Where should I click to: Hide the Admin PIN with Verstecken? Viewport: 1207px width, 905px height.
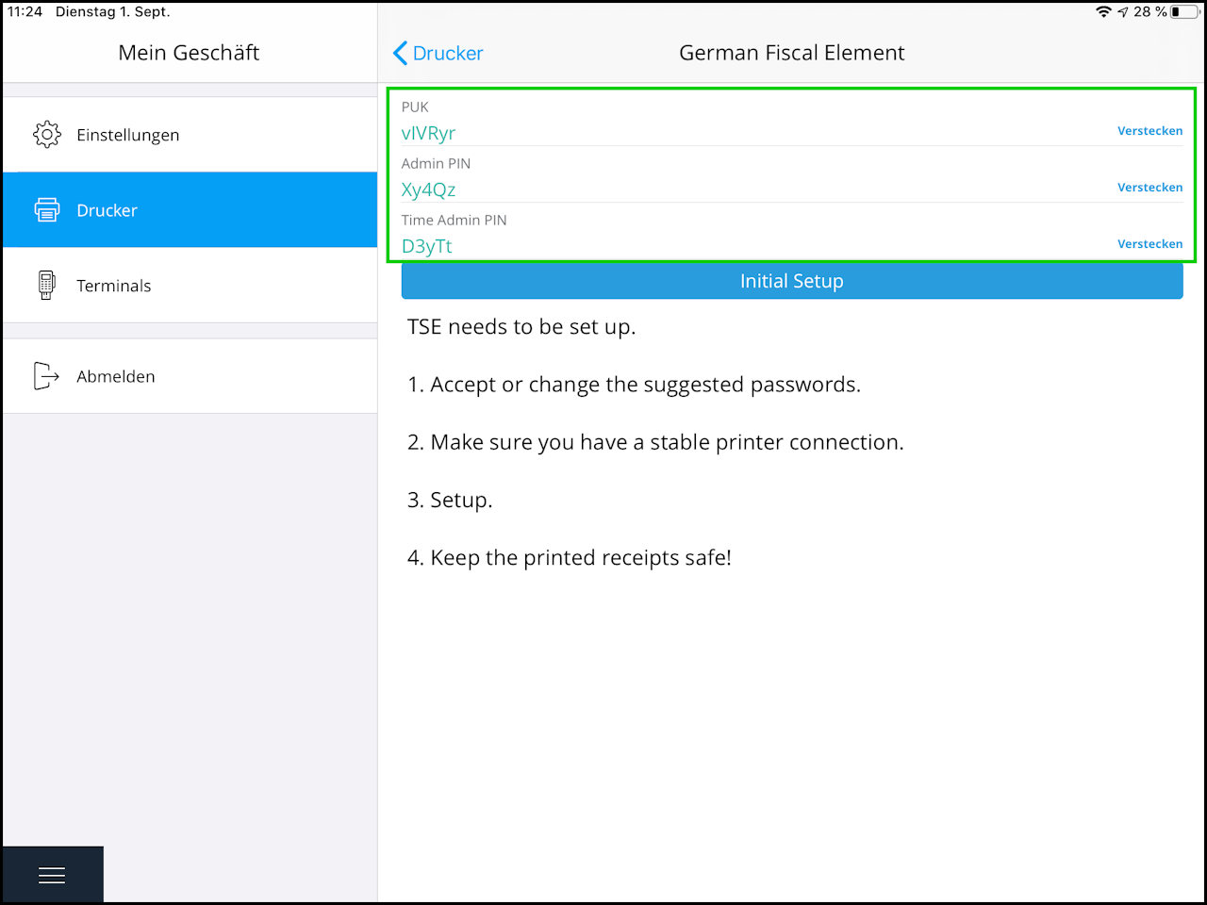click(x=1149, y=188)
